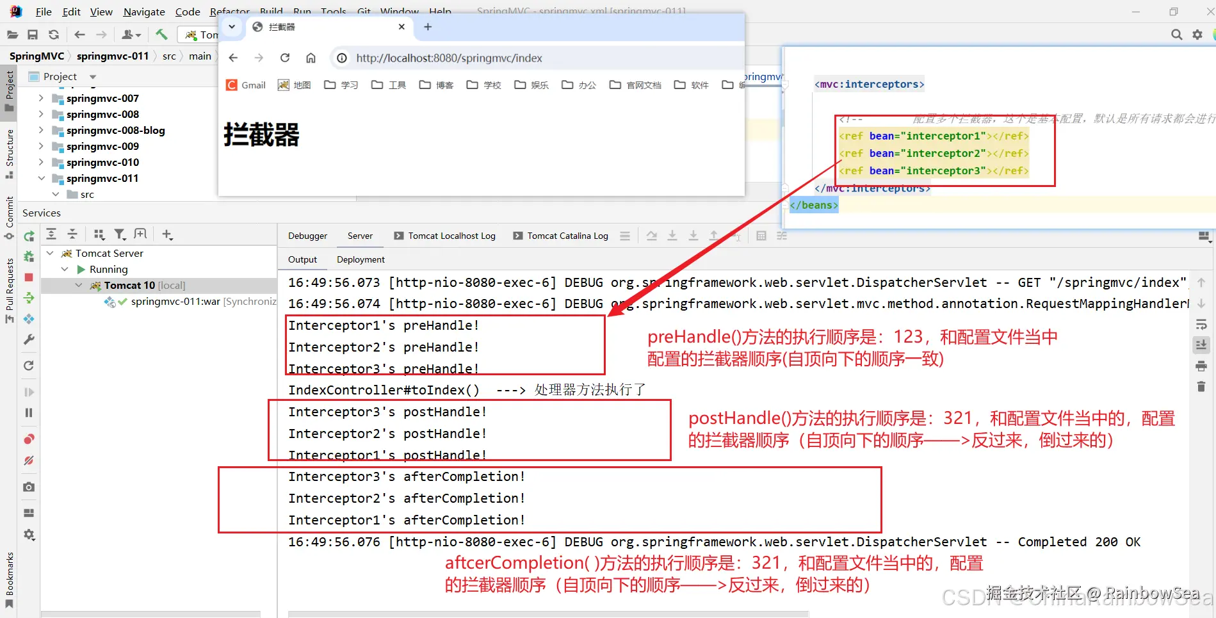Image resolution: width=1216 pixels, height=618 pixels.
Task: Click interceptor2 ref line in editor
Action: click(x=934, y=153)
